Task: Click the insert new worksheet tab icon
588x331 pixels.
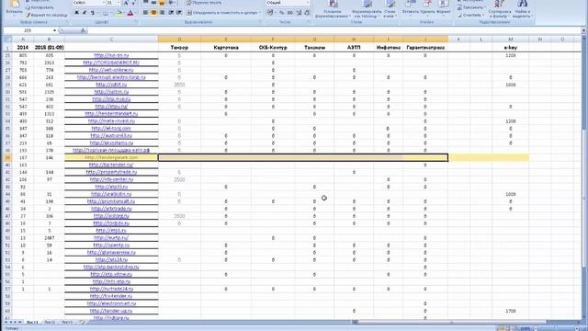Action: click(82, 323)
